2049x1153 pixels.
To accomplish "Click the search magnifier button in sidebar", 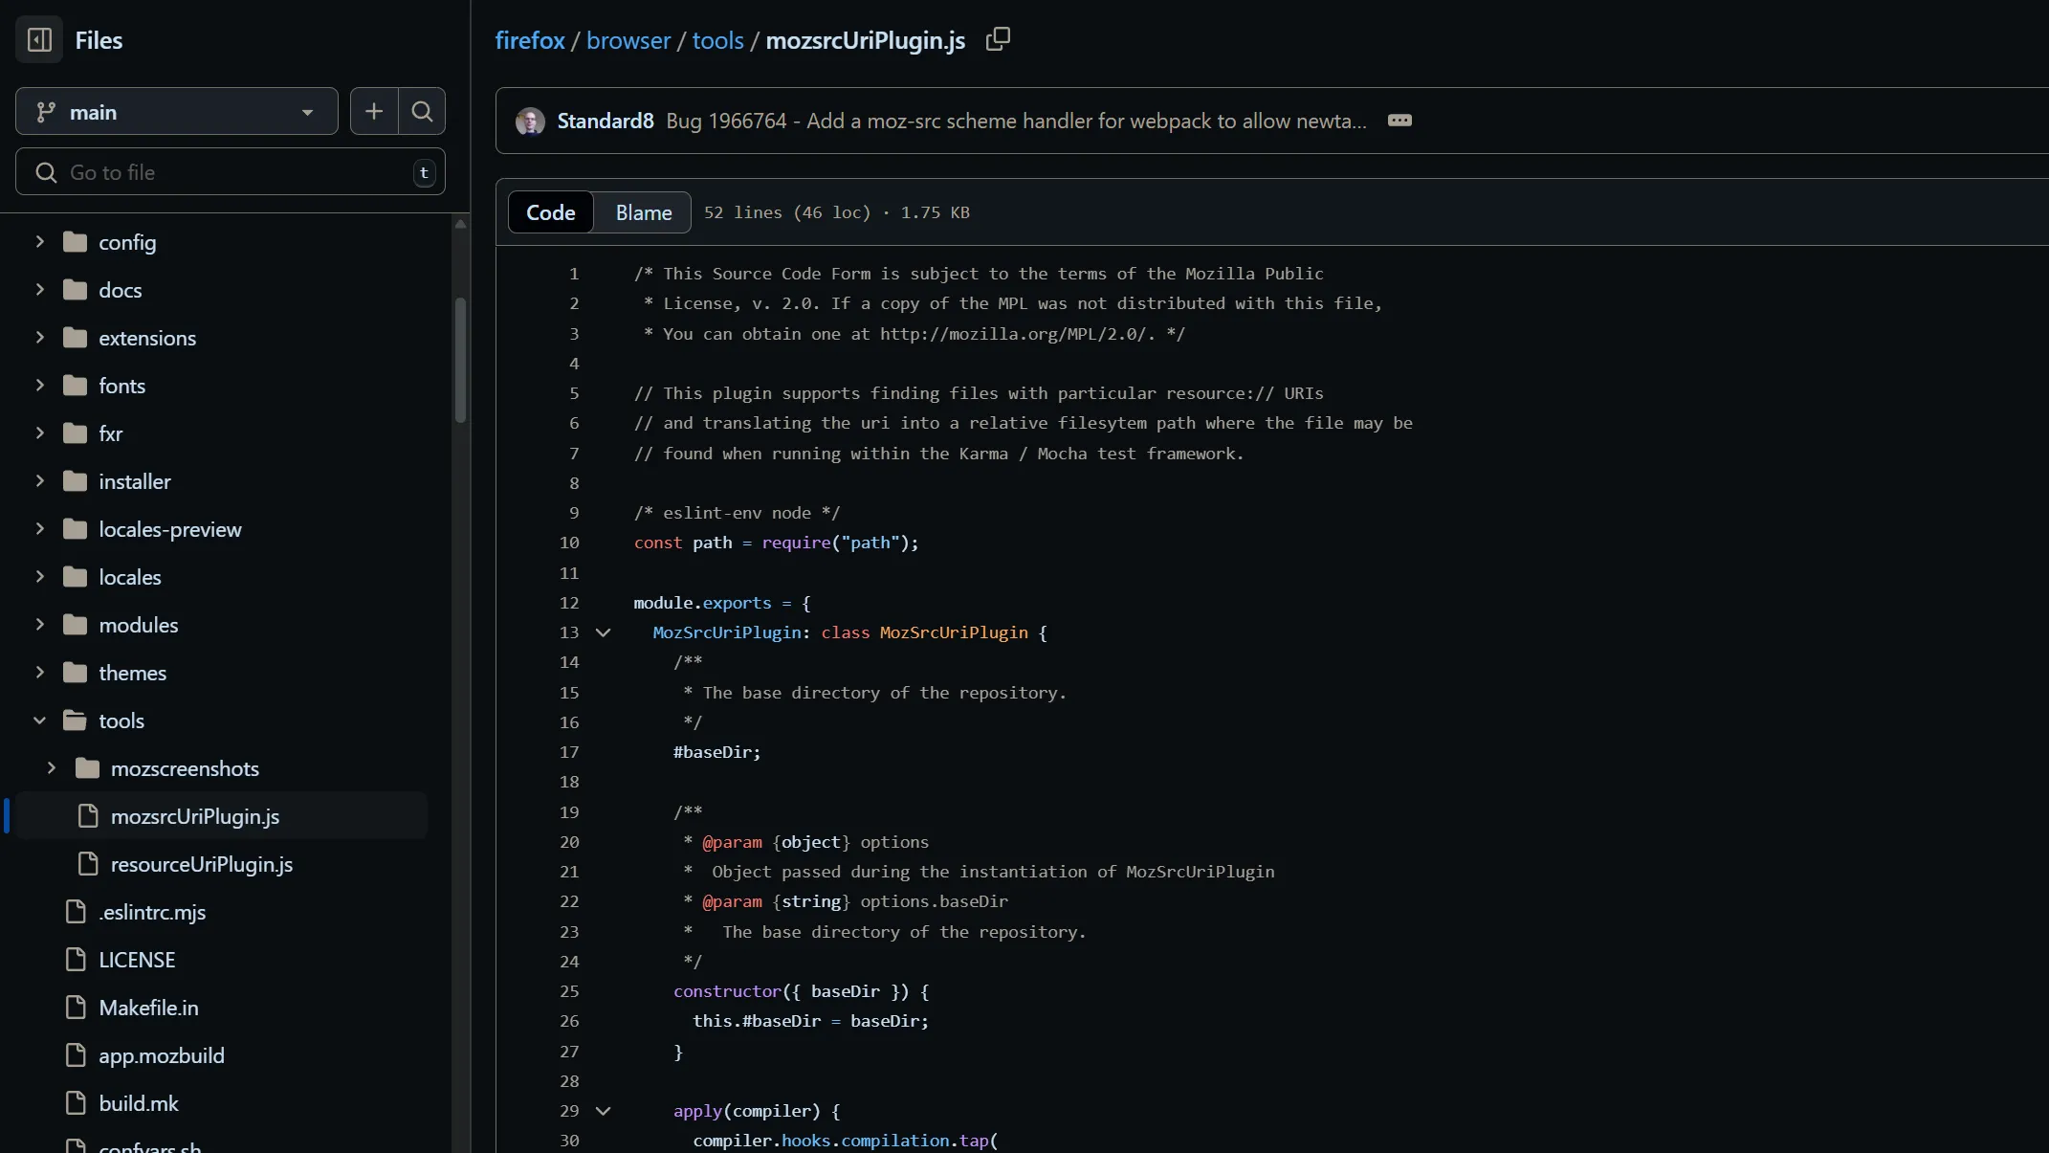I will tap(422, 112).
